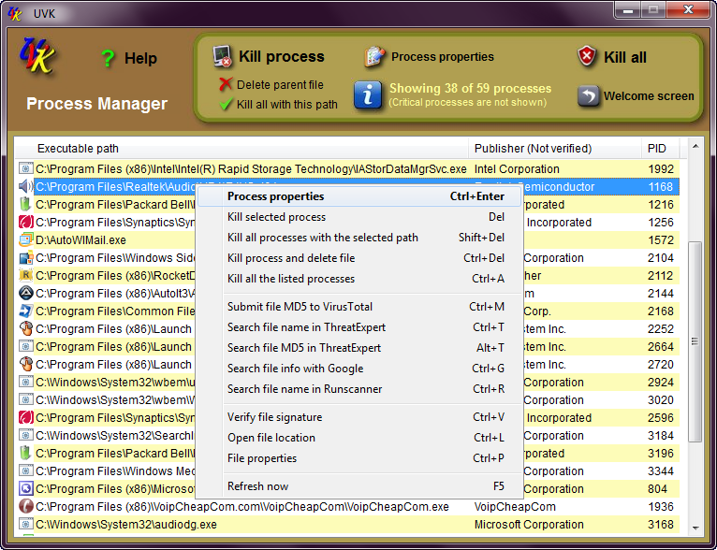Choose Search file name in ThreatExpert
Screen dimensions: 717x550
359,327
